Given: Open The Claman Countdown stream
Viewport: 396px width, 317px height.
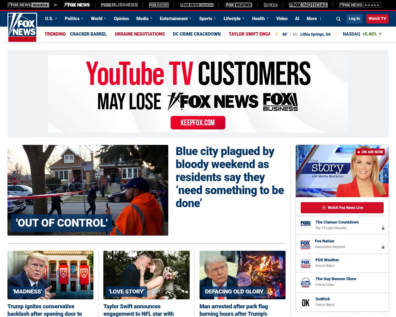Looking at the screenshot, I should tap(337, 222).
